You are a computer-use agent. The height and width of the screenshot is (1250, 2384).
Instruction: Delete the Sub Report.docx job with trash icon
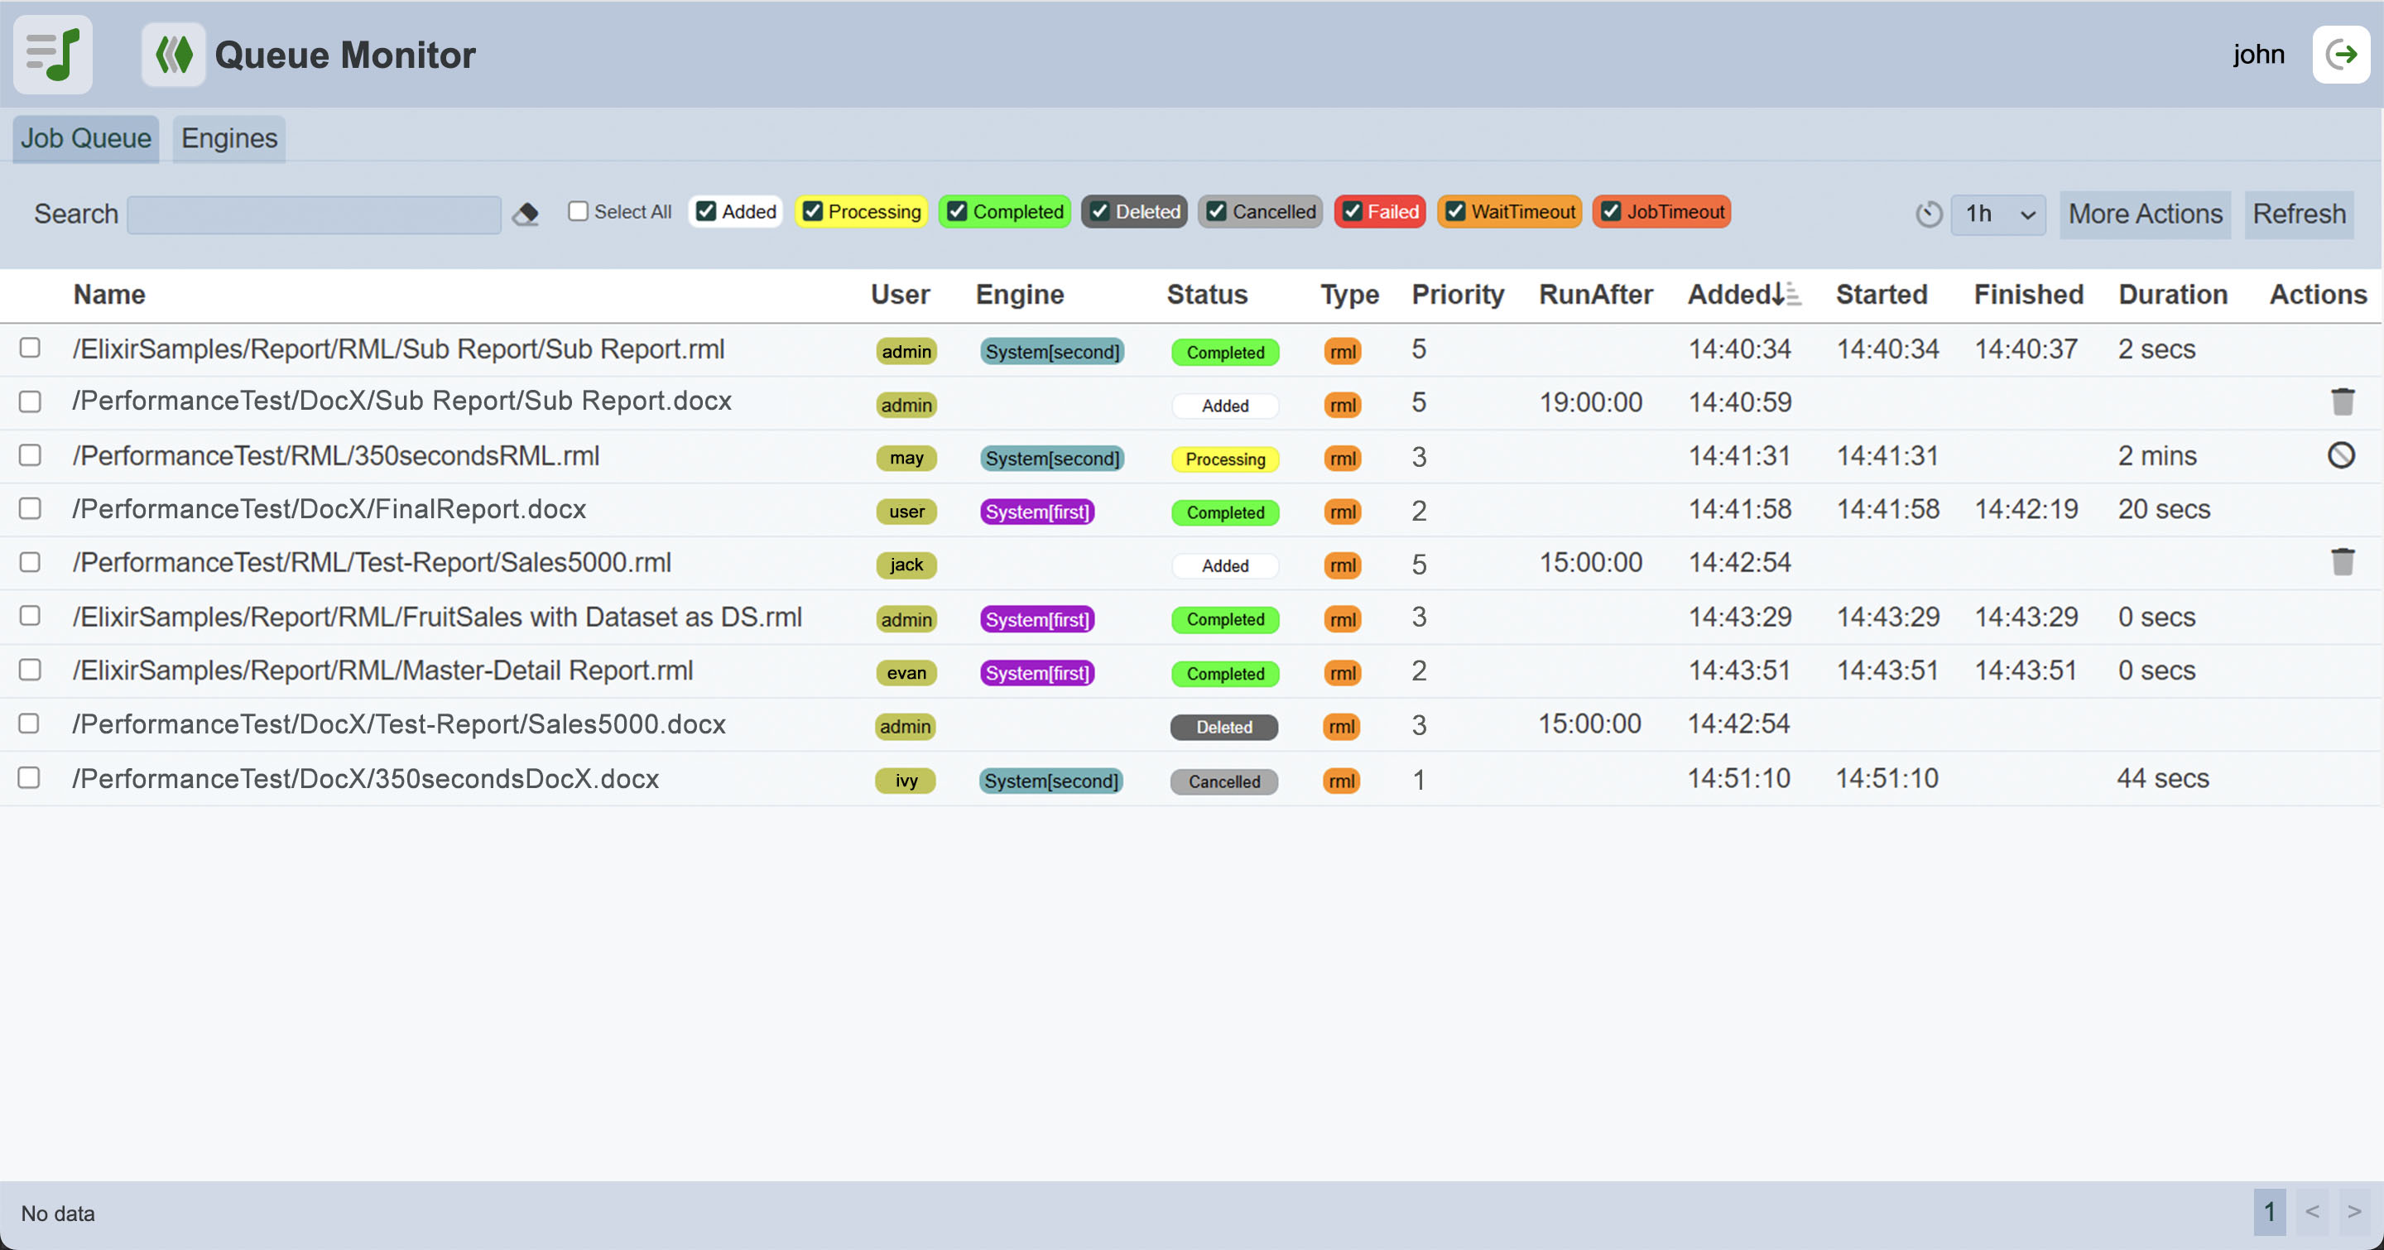pos(2342,401)
